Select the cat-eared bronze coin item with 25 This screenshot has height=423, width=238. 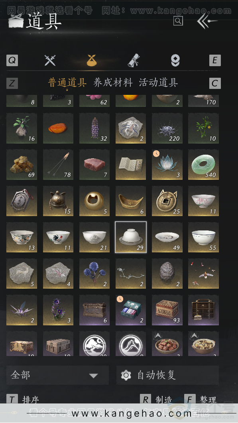pos(167,201)
